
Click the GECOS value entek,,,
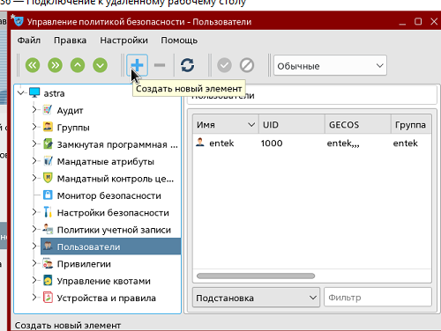[x=343, y=143]
